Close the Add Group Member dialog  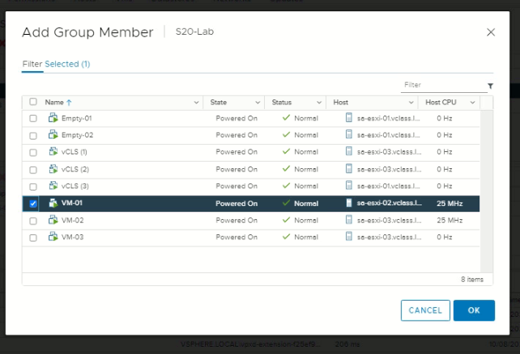(491, 32)
